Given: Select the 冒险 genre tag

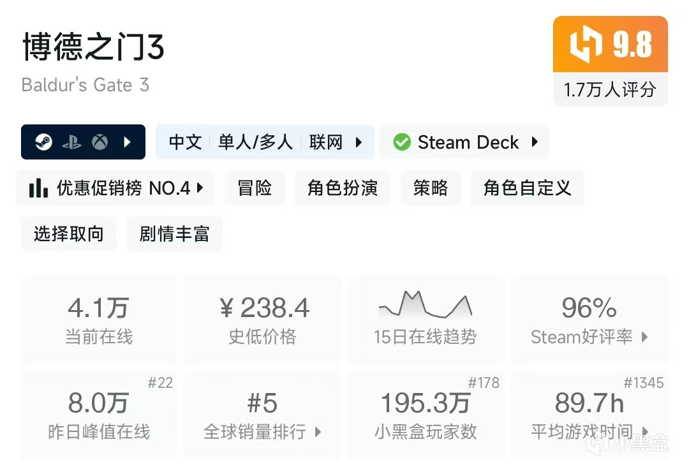Looking at the screenshot, I should click(x=255, y=188).
